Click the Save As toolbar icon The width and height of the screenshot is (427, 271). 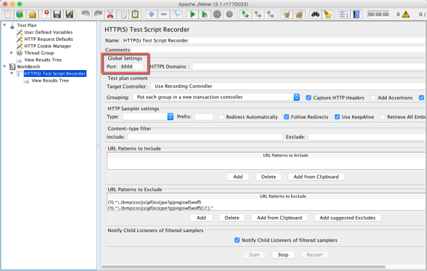[x=69, y=14]
